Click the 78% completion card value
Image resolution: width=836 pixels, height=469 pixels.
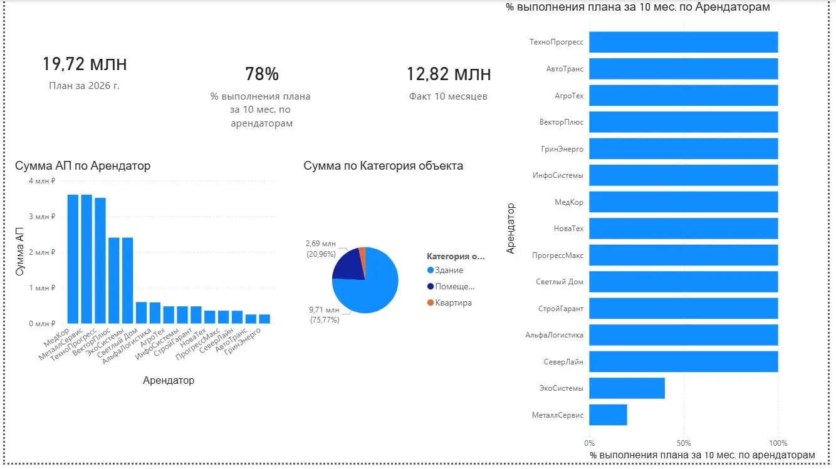261,75
